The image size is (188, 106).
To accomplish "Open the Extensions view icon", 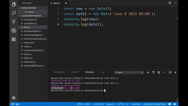I will pos(14,39).
